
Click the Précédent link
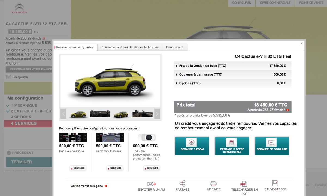pyautogui.click(x=23, y=153)
